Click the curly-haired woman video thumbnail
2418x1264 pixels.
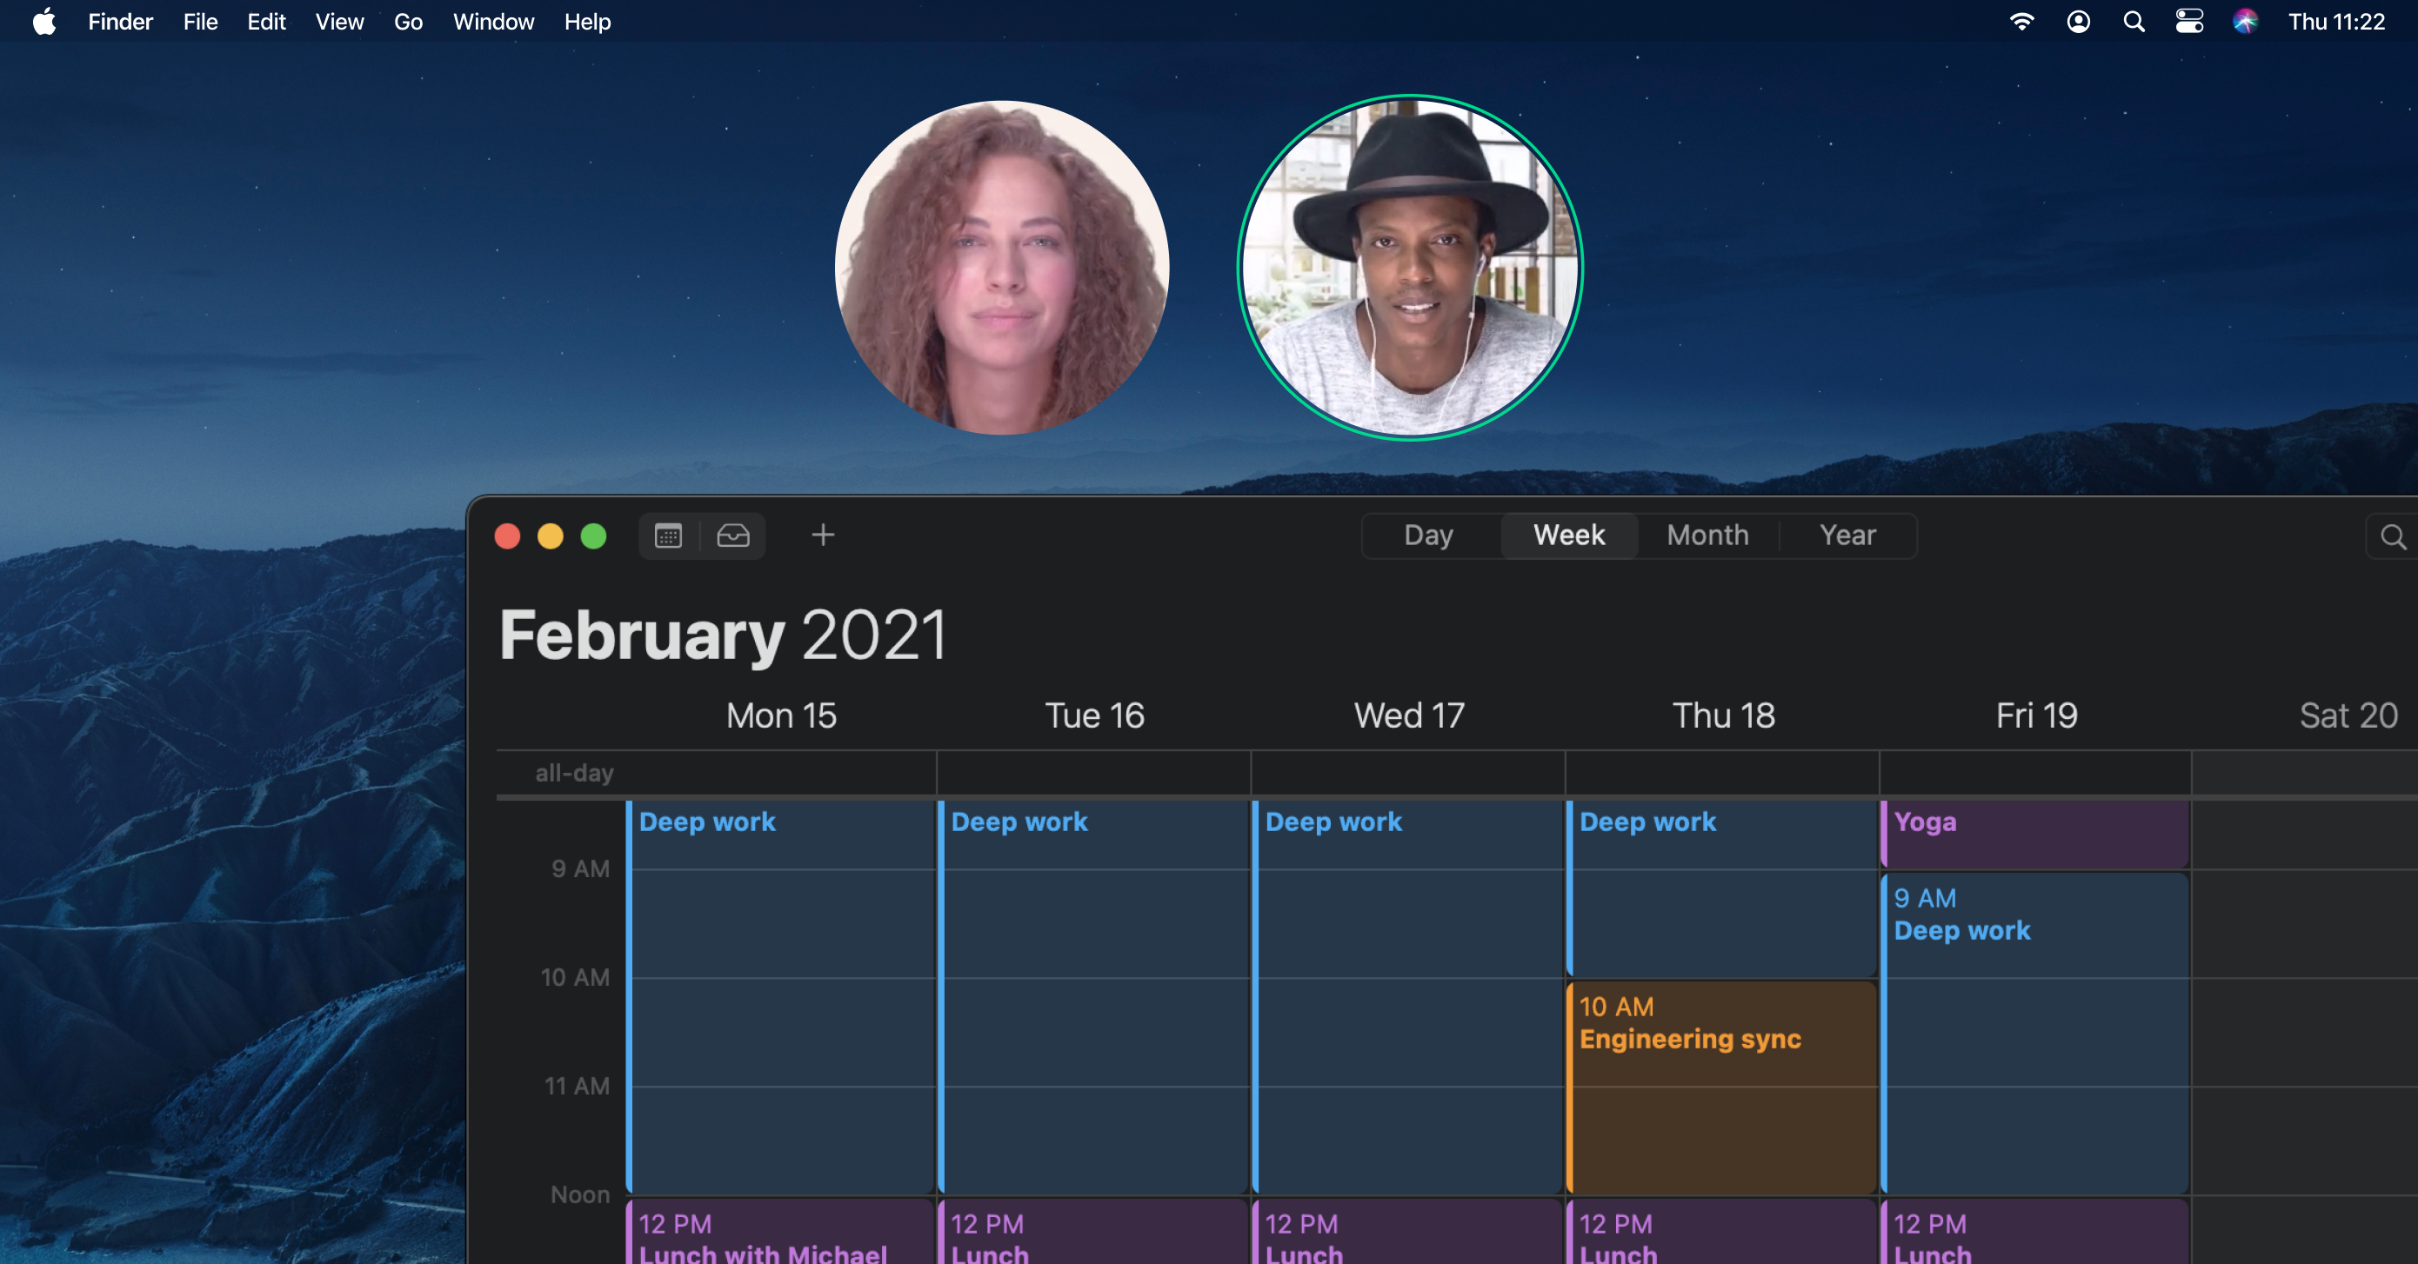[x=1001, y=269]
